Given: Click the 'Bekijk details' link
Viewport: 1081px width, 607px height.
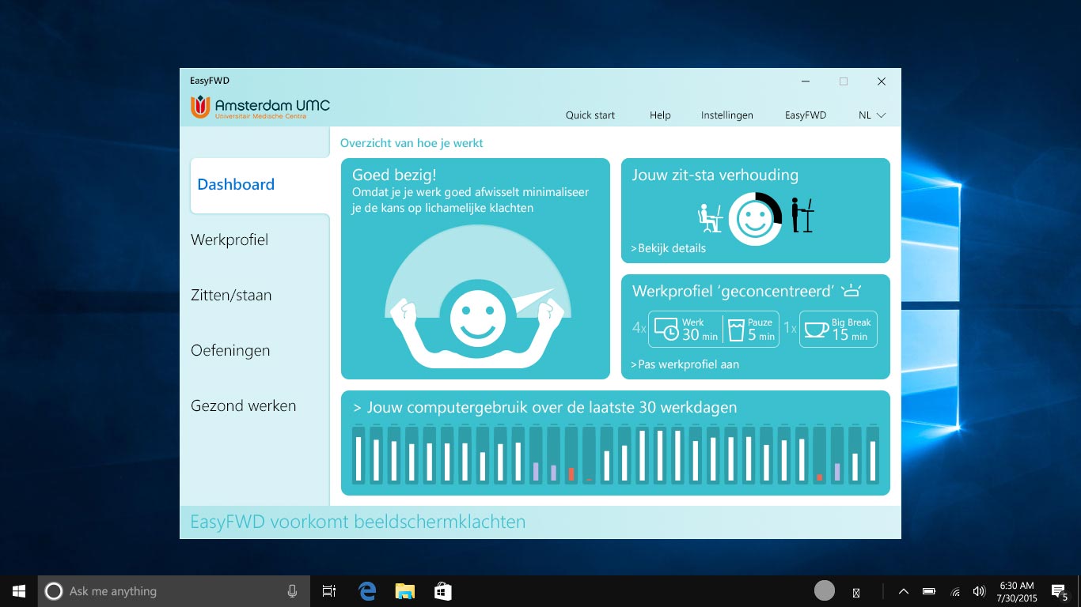Looking at the screenshot, I should tap(668, 248).
